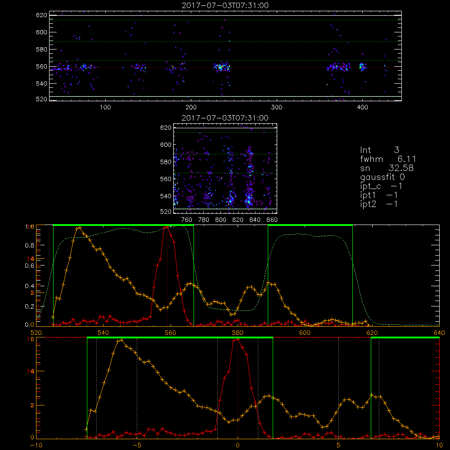
Task: Select the 'fwhm 6.11' readout line
Action: click(x=388, y=159)
